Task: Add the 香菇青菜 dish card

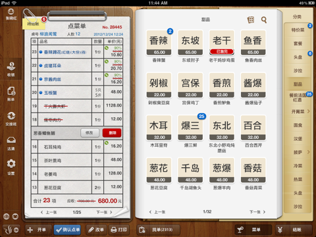Action: [x=253, y=171]
